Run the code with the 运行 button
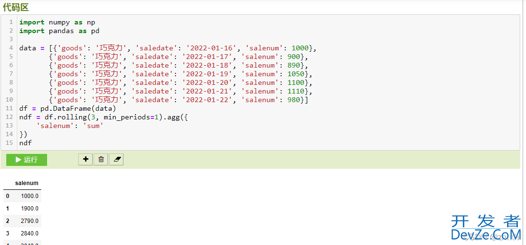 26,160
